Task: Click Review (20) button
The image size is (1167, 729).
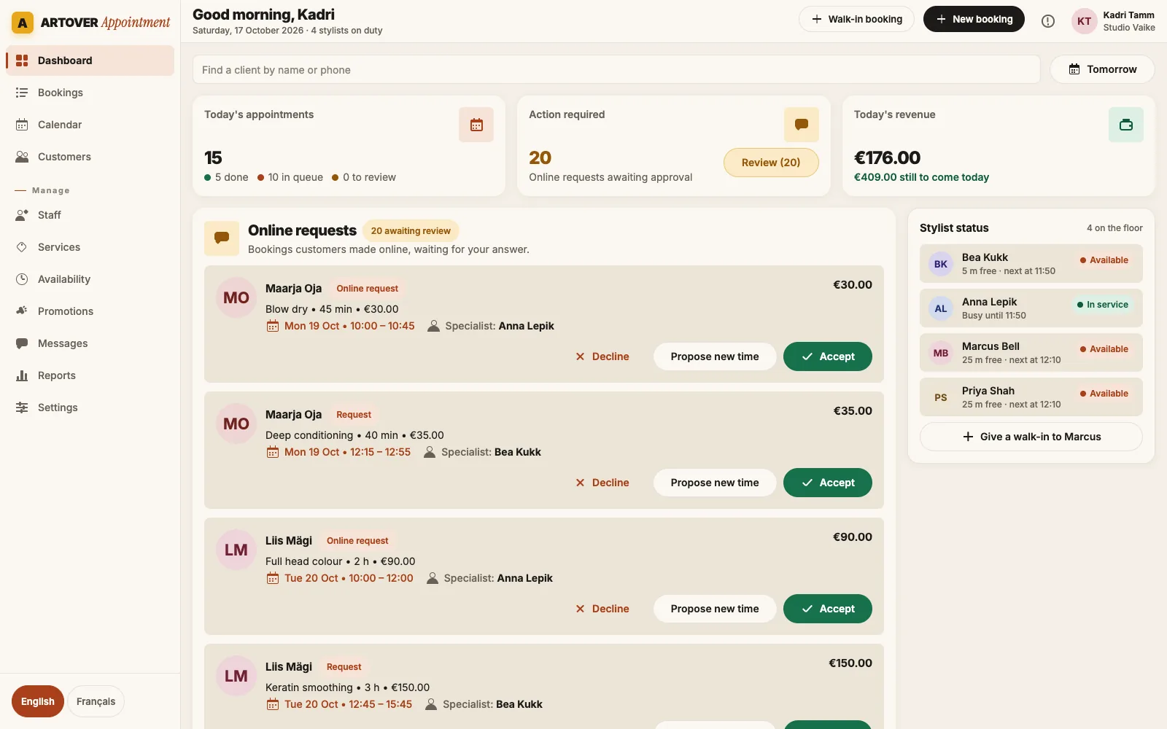Action: pyautogui.click(x=771, y=163)
